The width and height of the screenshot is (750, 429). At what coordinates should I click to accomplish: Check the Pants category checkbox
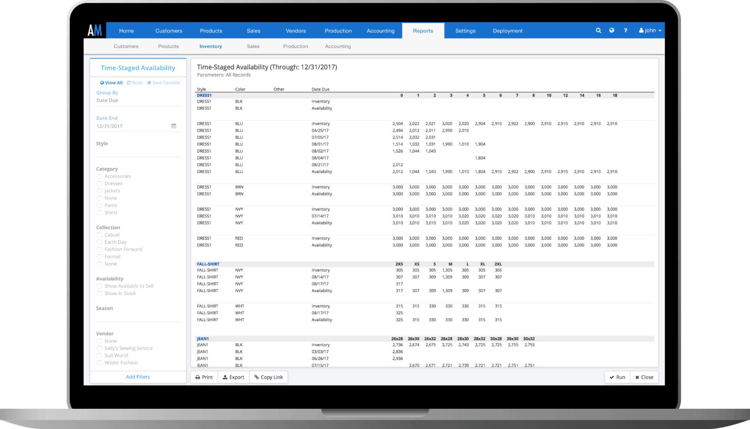click(x=99, y=205)
